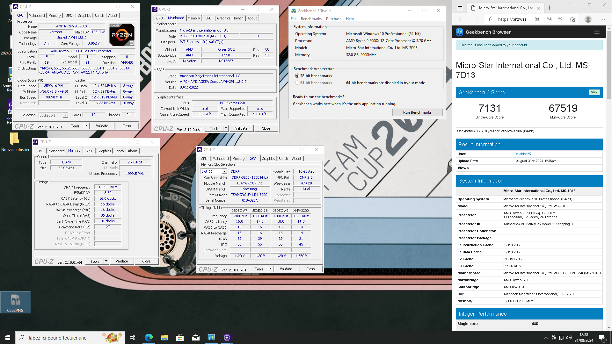612x344 pixels.
Task: Switch to Graphics tab in Memory CPU-Z window
Action: (104, 151)
